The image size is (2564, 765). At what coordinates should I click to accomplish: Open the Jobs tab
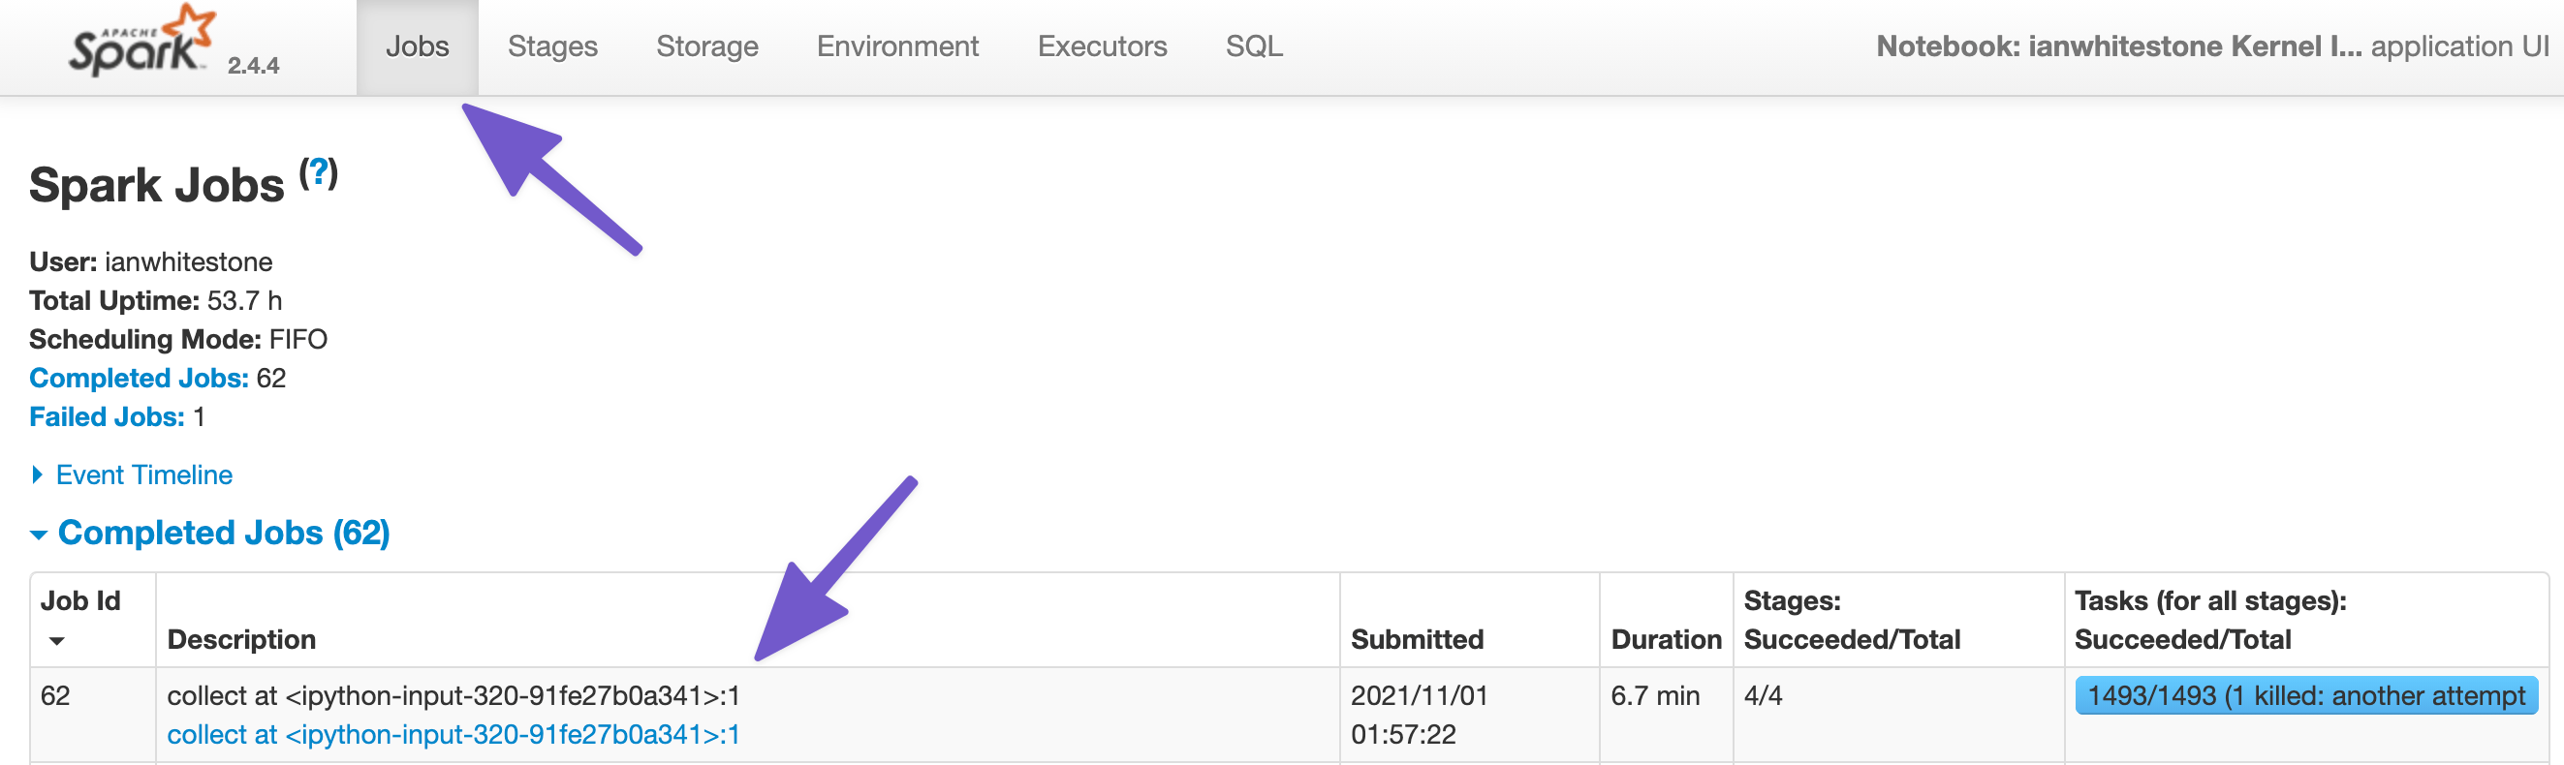[x=417, y=46]
